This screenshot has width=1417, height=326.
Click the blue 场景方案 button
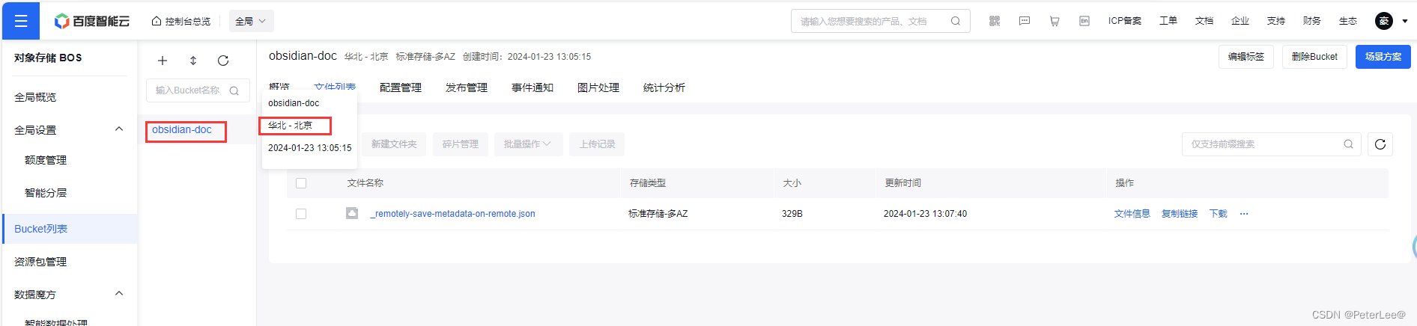1383,57
